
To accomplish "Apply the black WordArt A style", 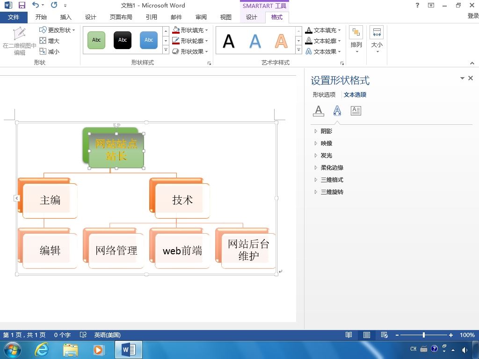I will pos(228,41).
